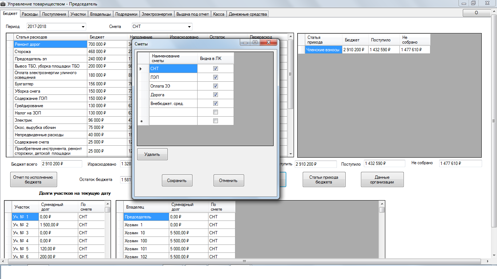497x279 pixels.
Task: Open the Электроэнергия tab
Action: pyautogui.click(x=156, y=14)
